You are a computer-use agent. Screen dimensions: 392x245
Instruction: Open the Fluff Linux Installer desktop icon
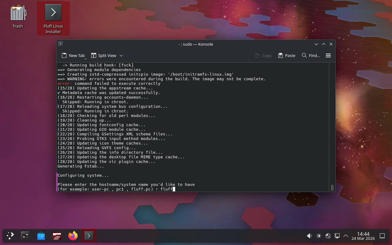(53, 18)
